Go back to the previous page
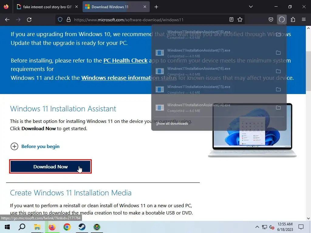 point(7,20)
